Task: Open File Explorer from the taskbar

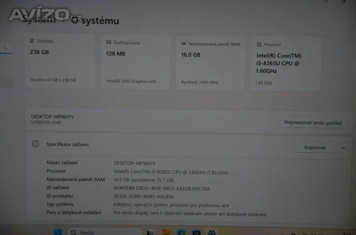Action: tap(166, 233)
